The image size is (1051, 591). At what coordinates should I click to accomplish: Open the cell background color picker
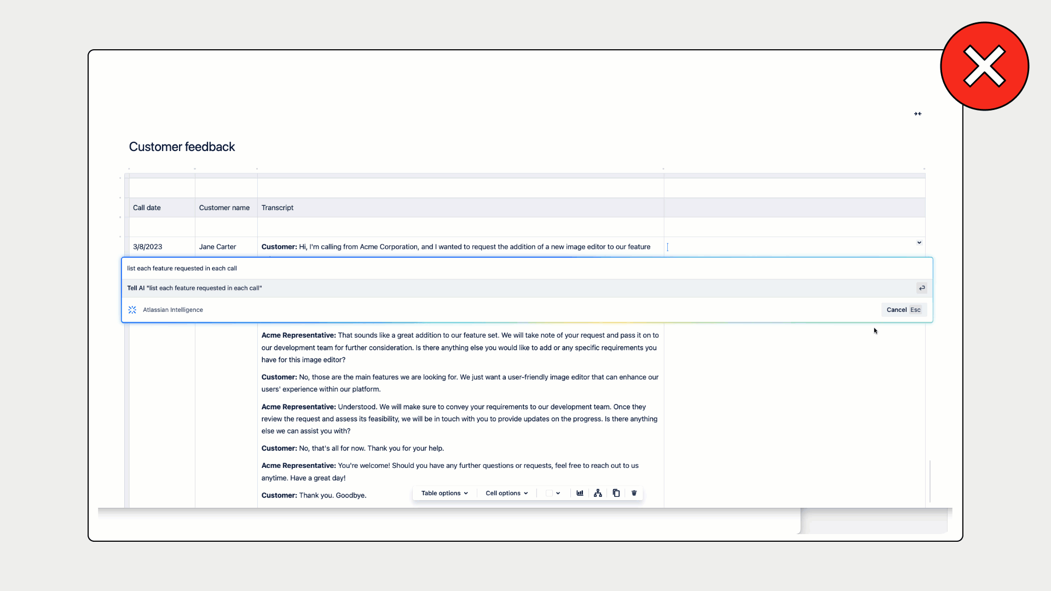click(x=553, y=493)
